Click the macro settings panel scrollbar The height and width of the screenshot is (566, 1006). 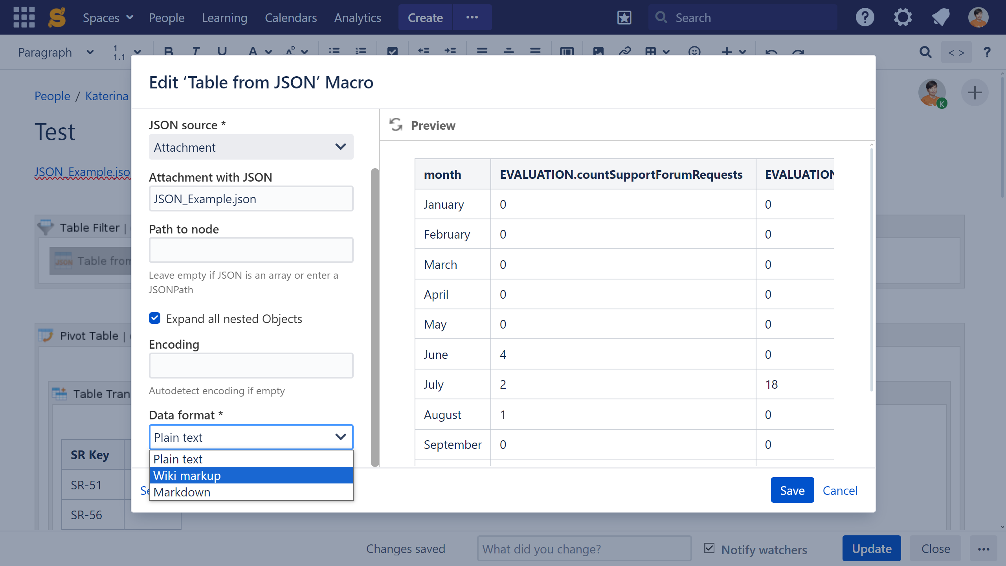(375, 317)
